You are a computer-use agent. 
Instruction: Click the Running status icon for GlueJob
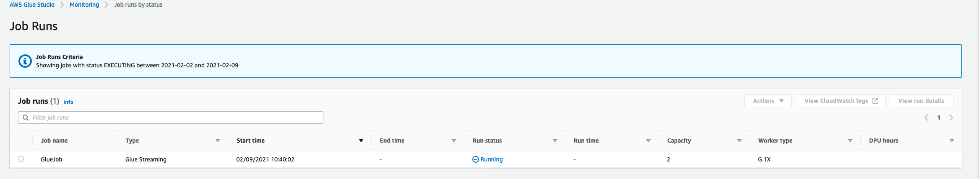coord(475,159)
